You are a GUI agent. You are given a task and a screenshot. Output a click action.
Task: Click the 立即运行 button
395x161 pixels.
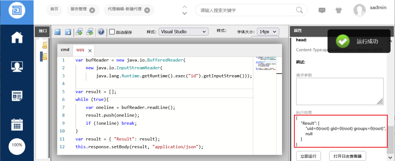(x=308, y=156)
